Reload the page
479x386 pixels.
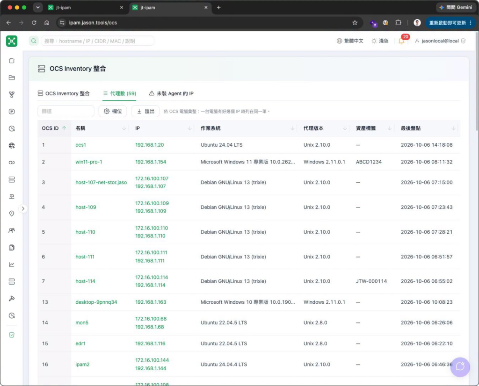click(x=34, y=22)
